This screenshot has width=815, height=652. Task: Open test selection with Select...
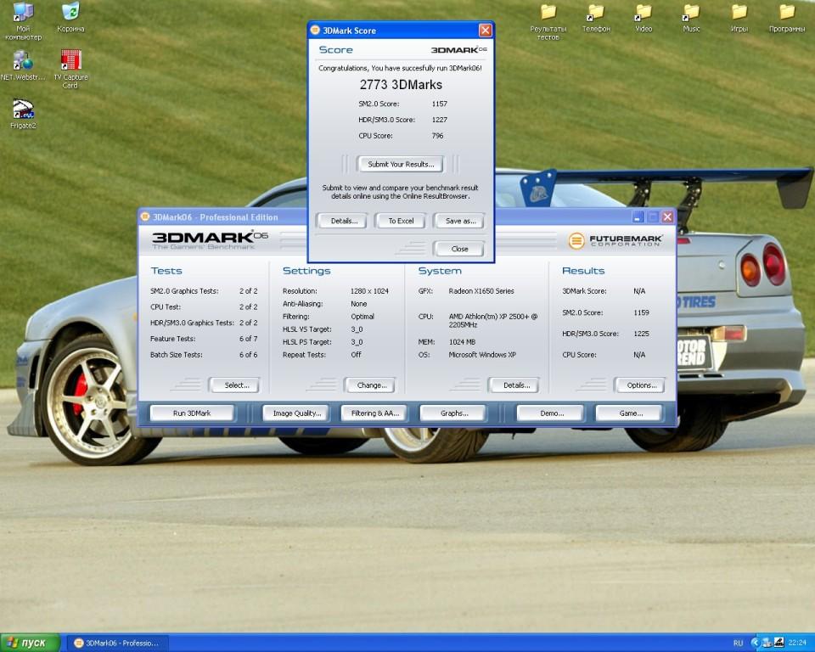[x=236, y=385]
